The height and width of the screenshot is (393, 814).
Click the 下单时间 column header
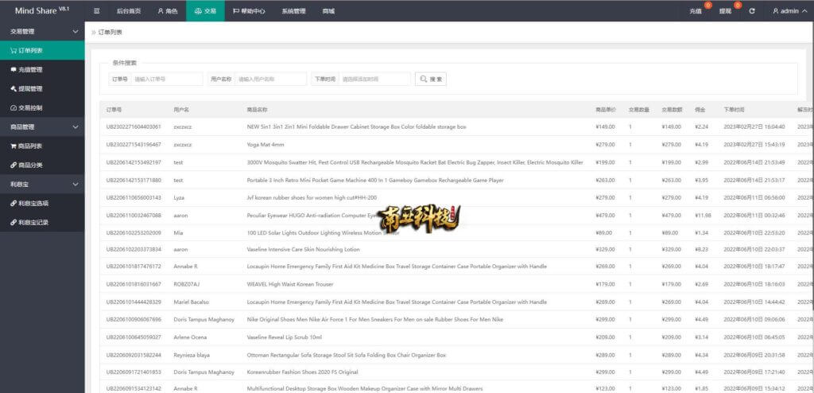[734, 111]
